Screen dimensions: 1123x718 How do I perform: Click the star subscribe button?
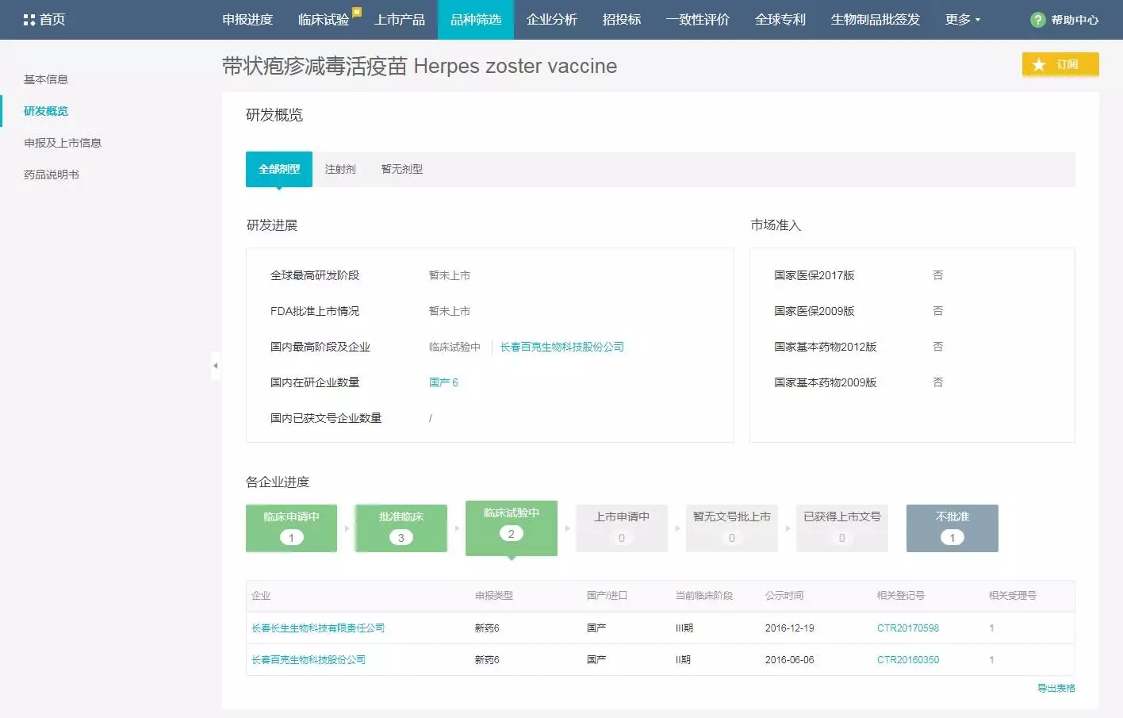(x=1060, y=64)
